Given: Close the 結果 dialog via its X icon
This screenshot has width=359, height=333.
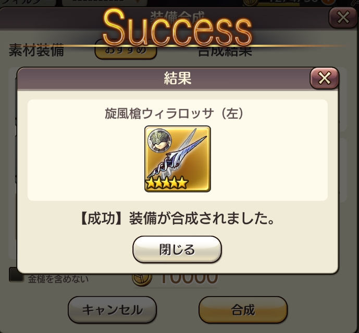Looking at the screenshot, I should [x=324, y=78].
